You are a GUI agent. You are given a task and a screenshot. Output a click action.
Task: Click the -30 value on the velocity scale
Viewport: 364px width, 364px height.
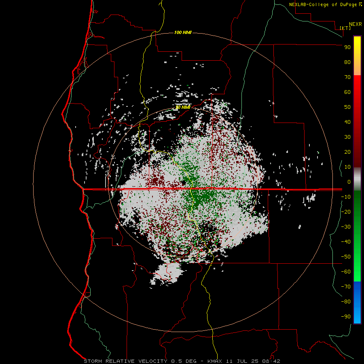pyautogui.click(x=346, y=227)
